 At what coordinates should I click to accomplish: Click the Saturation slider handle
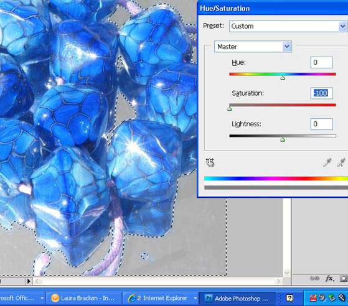tap(230, 109)
